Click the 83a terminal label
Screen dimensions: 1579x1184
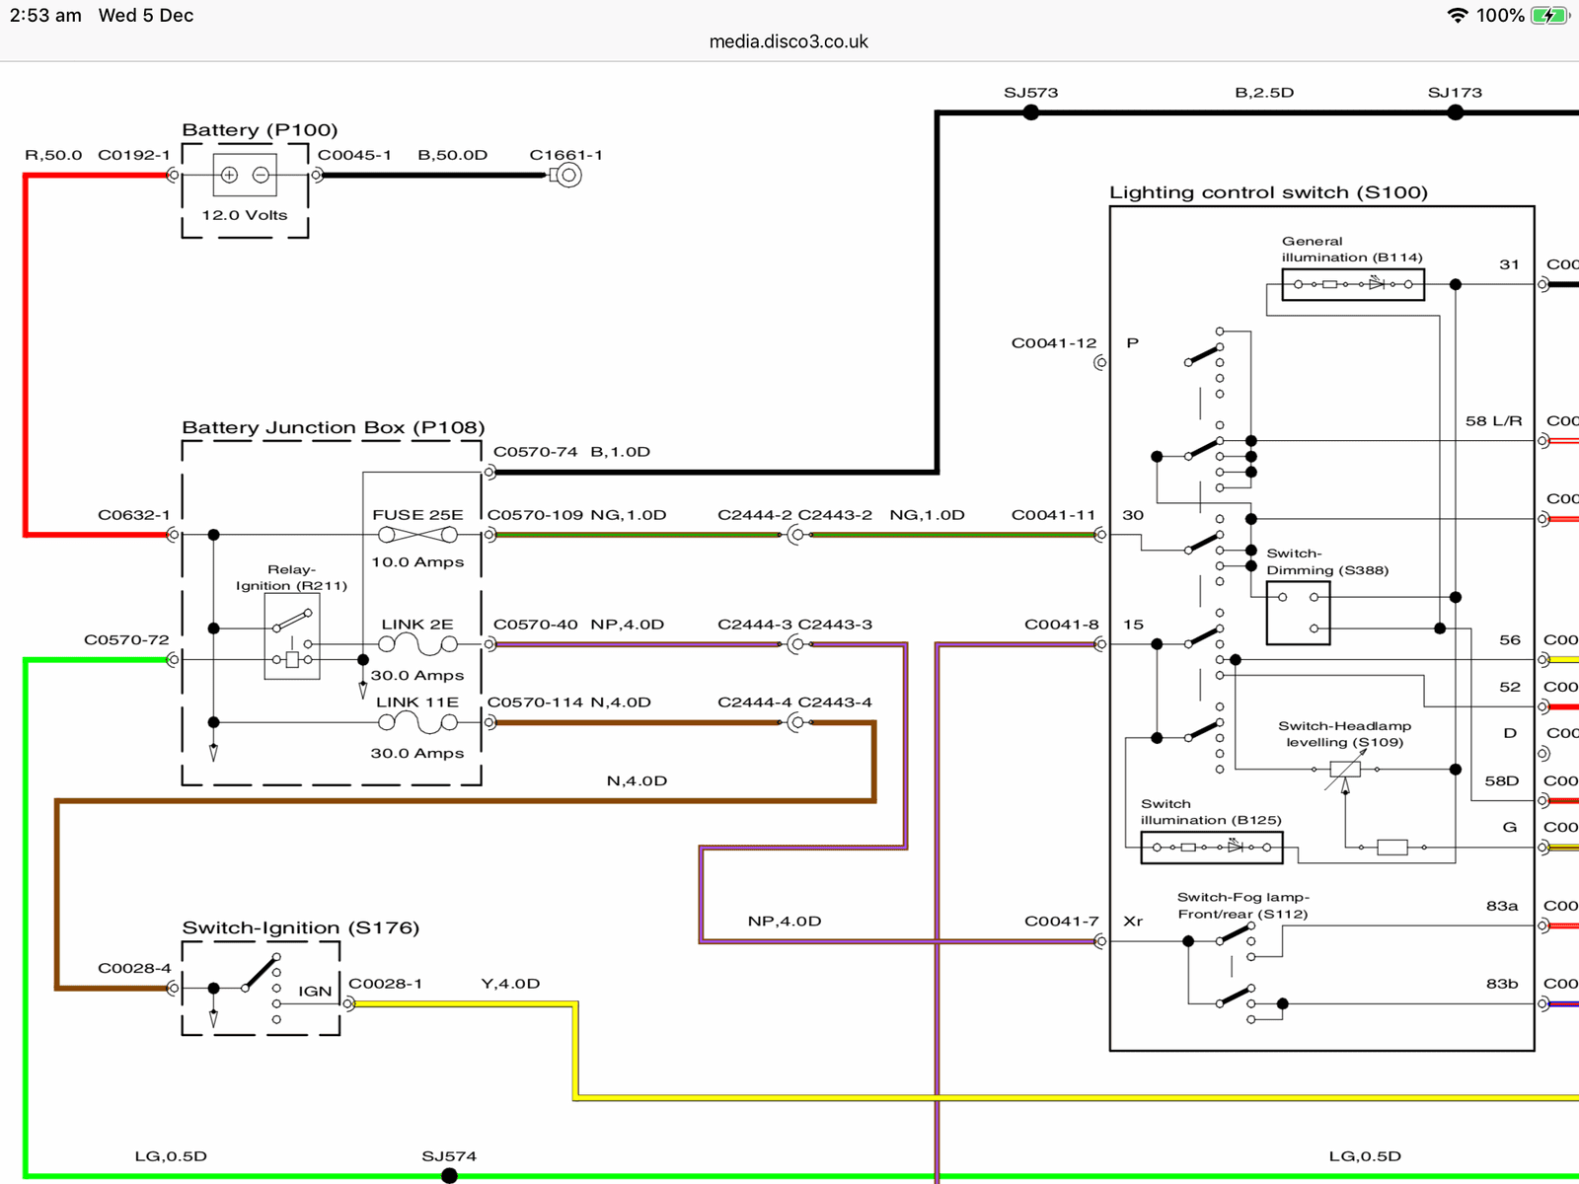pyautogui.click(x=1502, y=906)
